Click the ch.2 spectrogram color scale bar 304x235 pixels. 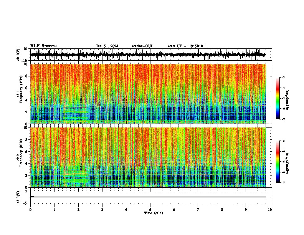click(278, 162)
